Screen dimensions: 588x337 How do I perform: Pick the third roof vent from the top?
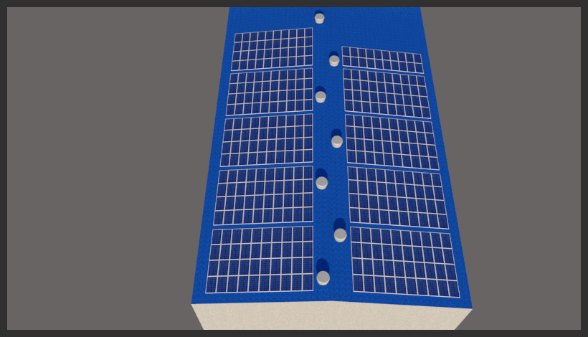coord(321,96)
